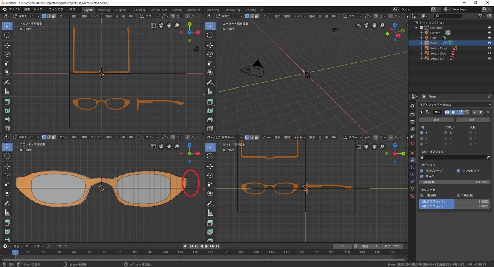Image resolution: width=494 pixels, height=267 pixels.
Task: Enable the bisect X checkbox
Action: (x=446, y=133)
